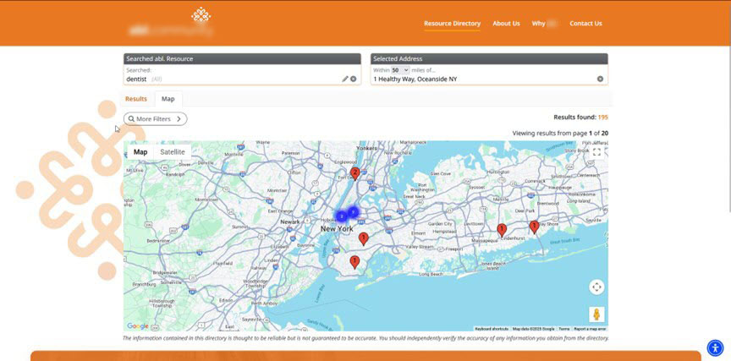Go to the About Us page
This screenshot has width=731, height=361.
click(506, 24)
